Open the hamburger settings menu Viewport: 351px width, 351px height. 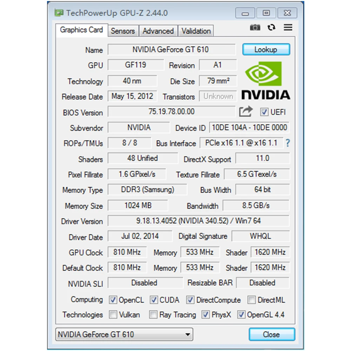pos(288,27)
